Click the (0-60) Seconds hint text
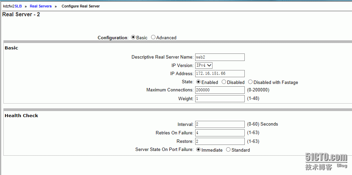 coord(262,124)
